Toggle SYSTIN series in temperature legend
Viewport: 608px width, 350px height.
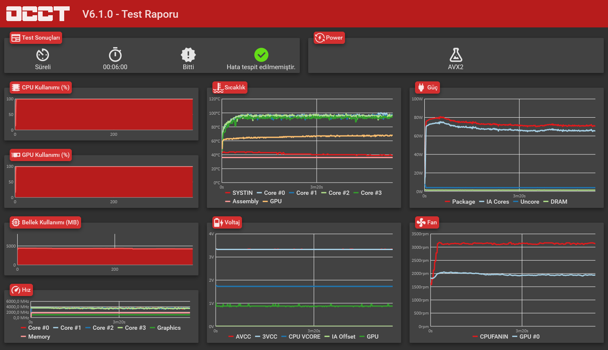point(239,193)
